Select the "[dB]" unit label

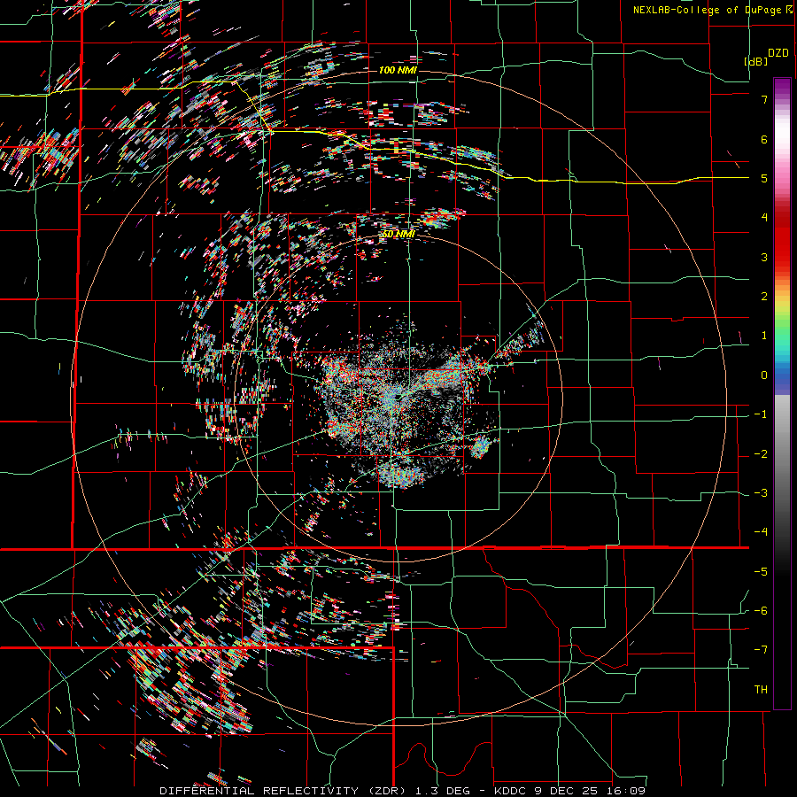coord(756,61)
